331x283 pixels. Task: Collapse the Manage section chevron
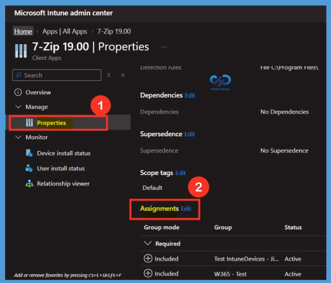[x=18, y=107]
